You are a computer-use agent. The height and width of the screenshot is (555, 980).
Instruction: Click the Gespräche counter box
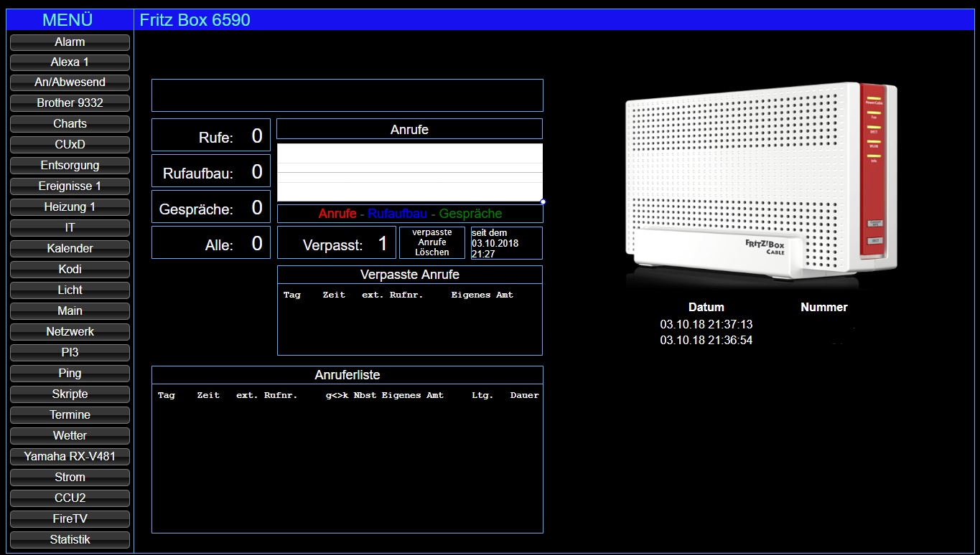pos(211,208)
